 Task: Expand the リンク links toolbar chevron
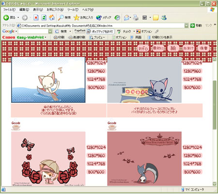(x=215, y=25)
